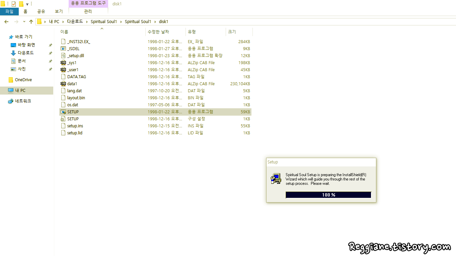Click the Setup dialog title bar
This screenshot has width=456, height=256.
pos(321,162)
